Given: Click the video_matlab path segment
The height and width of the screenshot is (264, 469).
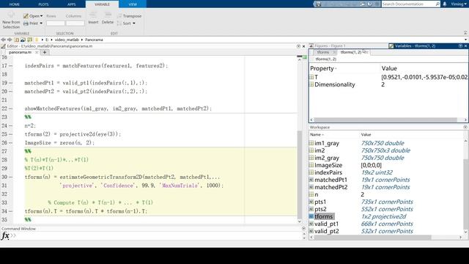Looking at the screenshot, I should coord(67,40).
